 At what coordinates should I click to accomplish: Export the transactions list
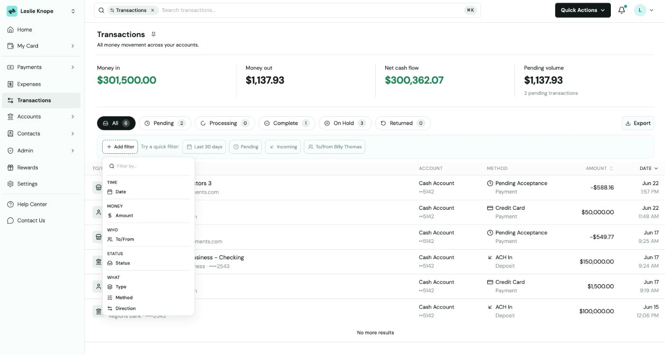pos(637,123)
